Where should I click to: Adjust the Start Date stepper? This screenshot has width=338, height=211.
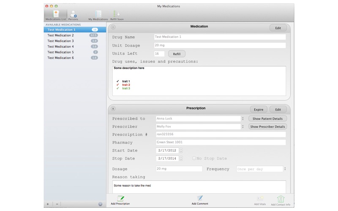[x=181, y=150]
